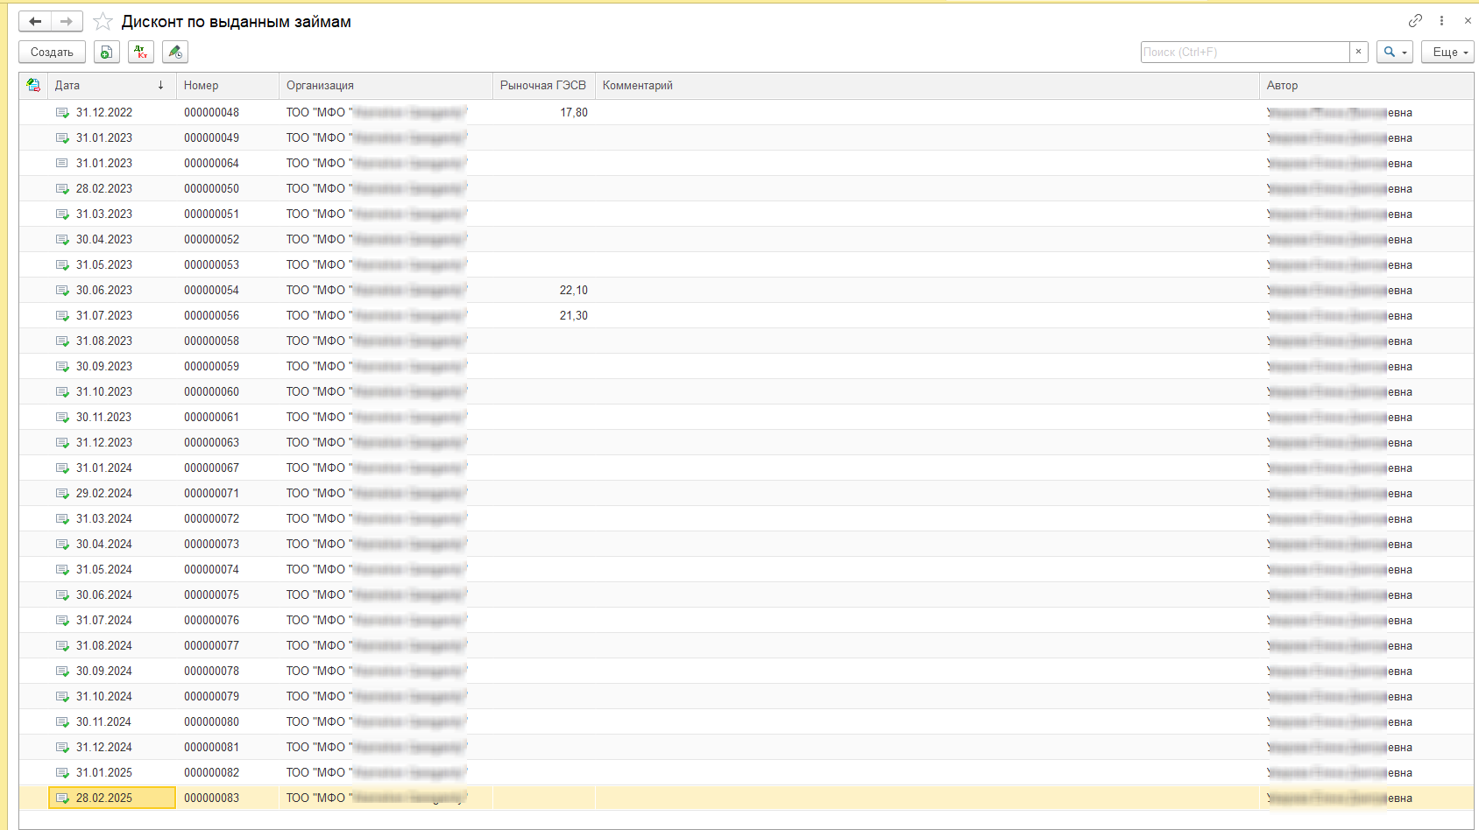Click the document icon for 29.02.2024 row
The height and width of the screenshot is (830, 1479).
pyautogui.click(x=62, y=493)
